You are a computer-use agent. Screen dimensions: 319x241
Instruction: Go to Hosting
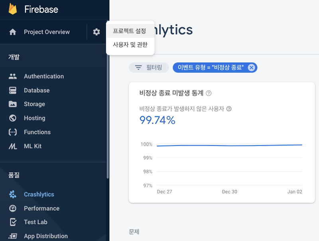pyautogui.click(x=34, y=118)
